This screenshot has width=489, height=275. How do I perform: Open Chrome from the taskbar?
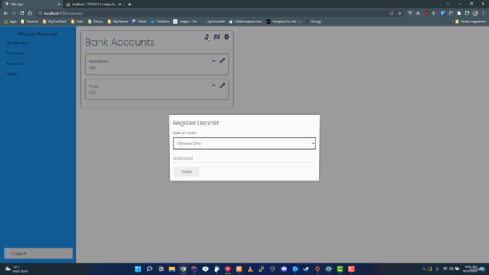[183, 269]
